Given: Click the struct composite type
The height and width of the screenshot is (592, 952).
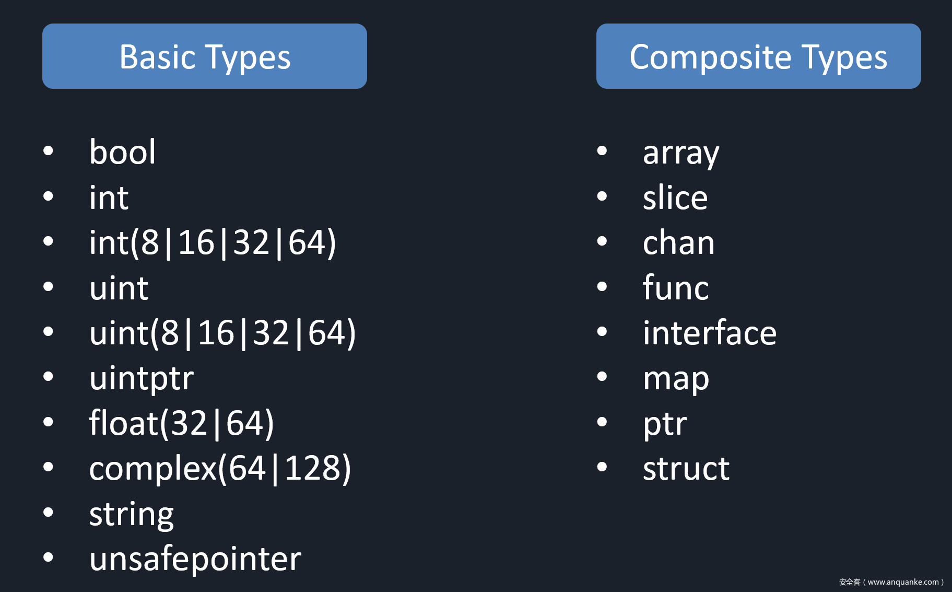Looking at the screenshot, I should point(686,469).
